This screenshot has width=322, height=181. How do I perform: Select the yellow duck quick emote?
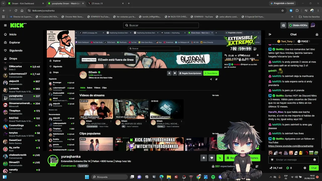[x=300, y=153]
